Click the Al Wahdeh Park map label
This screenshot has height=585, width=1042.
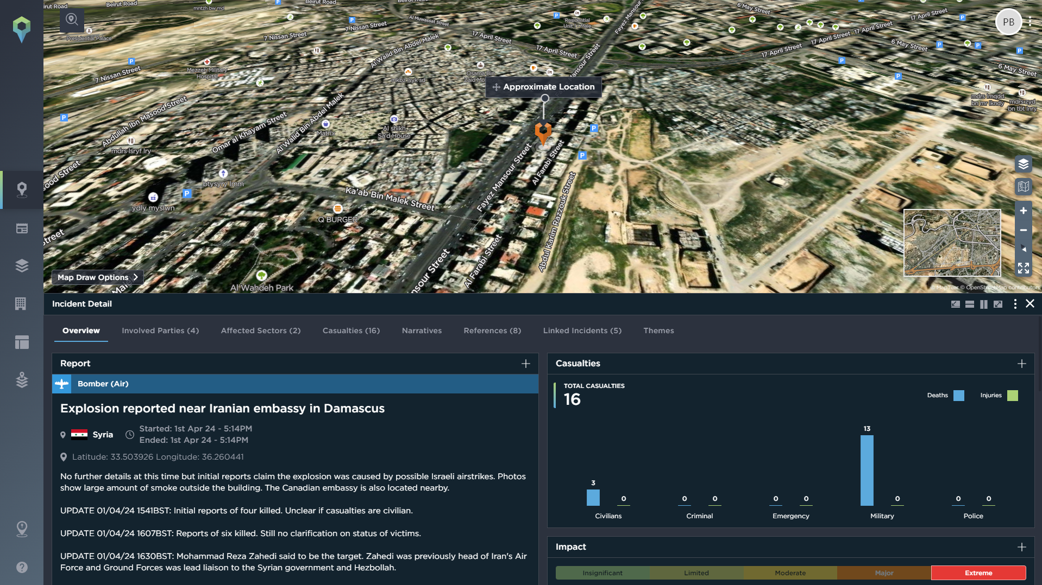click(262, 288)
